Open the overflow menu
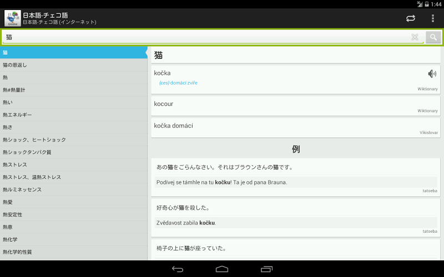 click(x=433, y=18)
